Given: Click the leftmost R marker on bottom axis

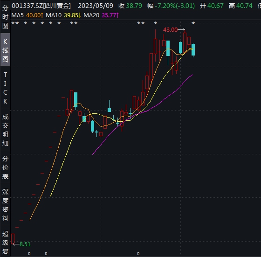Looking at the screenshot, I should 29,254.
